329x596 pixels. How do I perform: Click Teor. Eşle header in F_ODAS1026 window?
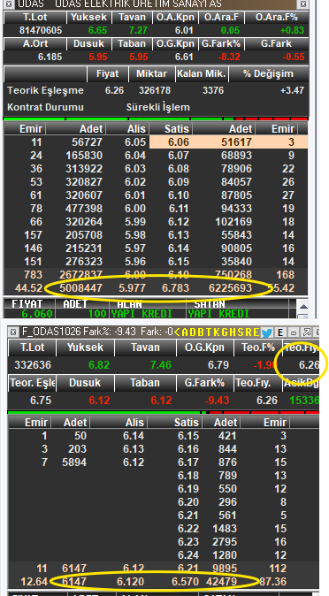point(33,383)
